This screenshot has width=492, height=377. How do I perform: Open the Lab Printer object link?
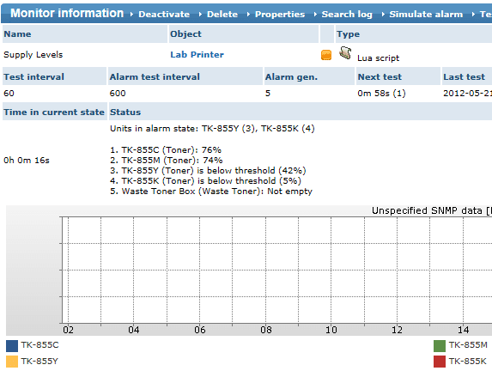point(197,55)
